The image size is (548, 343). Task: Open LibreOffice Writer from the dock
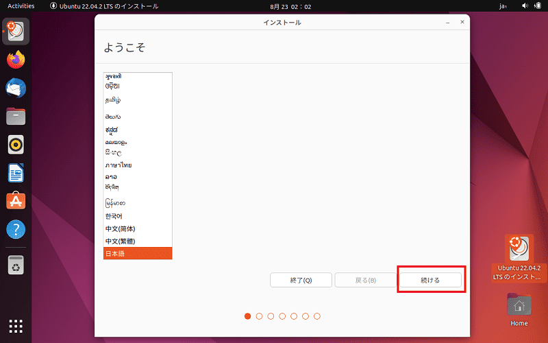pos(16,173)
